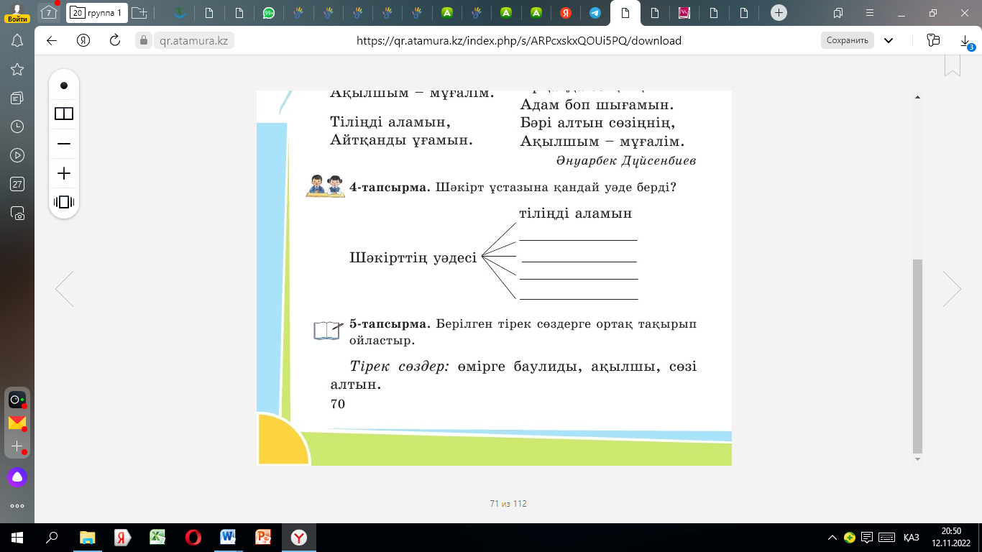
Task: Open Excel from the taskbar
Action: point(157,537)
